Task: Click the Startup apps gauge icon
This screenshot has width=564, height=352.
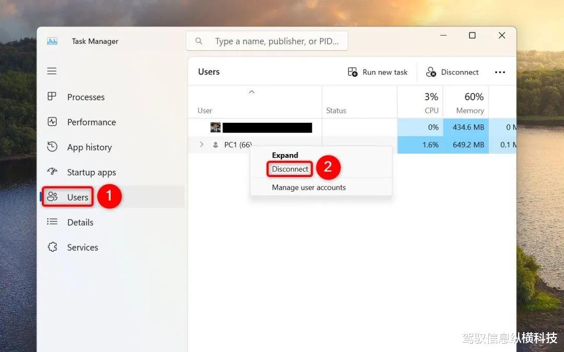Action: [52, 171]
